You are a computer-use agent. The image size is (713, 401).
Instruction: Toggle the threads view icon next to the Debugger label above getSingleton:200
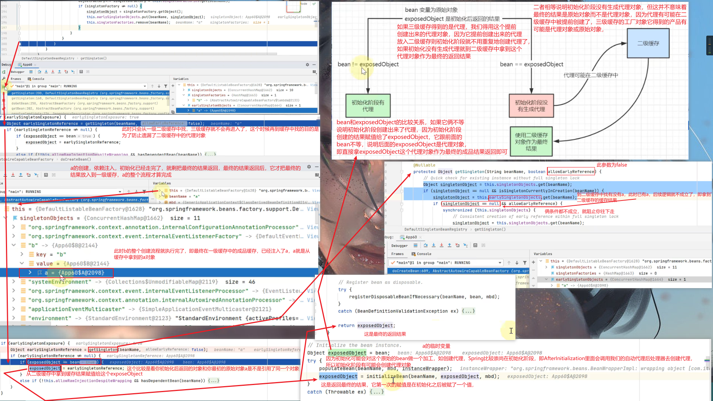(x=31, y=72)
